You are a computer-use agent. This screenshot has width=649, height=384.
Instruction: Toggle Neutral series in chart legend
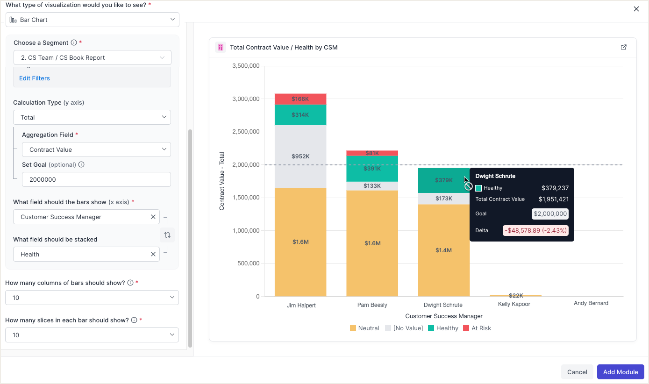click(x=364, y=328)
